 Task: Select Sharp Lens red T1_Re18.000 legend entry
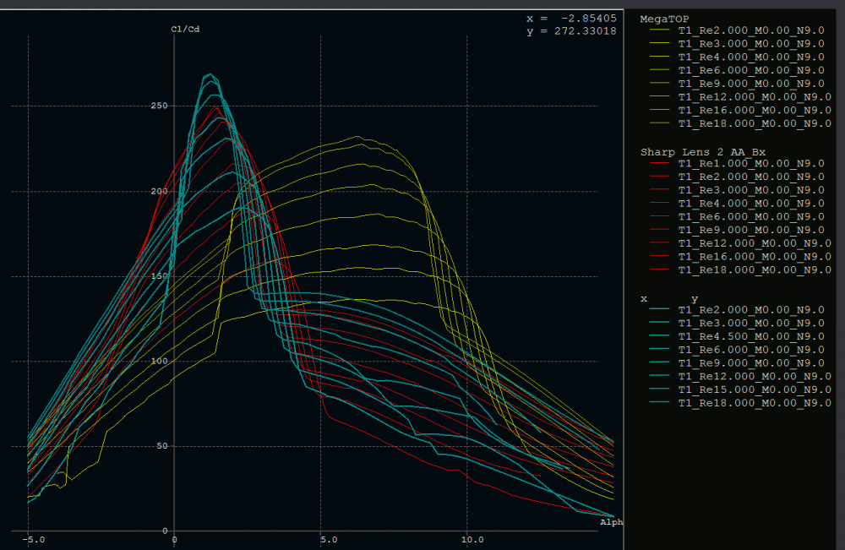pos(751,270)
